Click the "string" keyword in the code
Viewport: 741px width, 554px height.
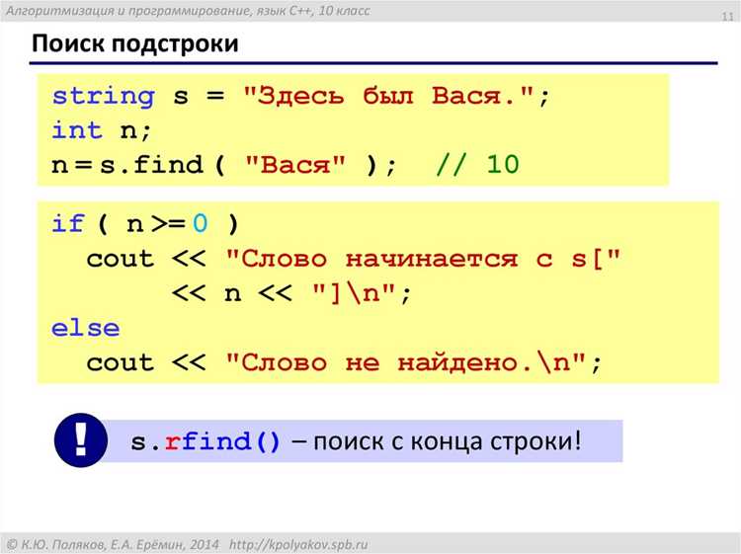pos(103,97)
